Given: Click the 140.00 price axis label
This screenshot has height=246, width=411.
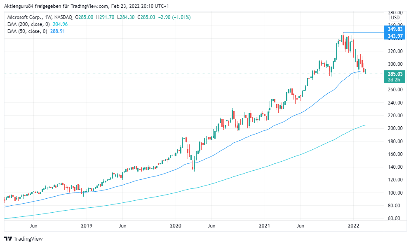Looking at the screenshot, I should tap(395, 167).
